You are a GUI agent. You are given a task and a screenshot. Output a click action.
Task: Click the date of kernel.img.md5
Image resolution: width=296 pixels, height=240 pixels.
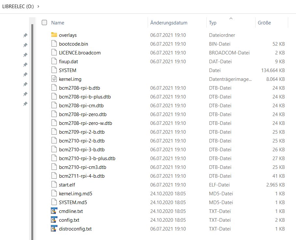pos(168,194)
